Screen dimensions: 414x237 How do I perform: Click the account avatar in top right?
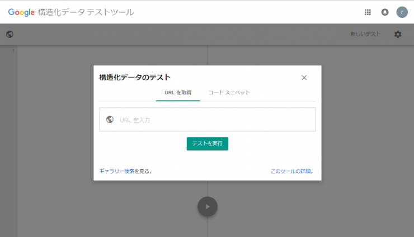402,12
